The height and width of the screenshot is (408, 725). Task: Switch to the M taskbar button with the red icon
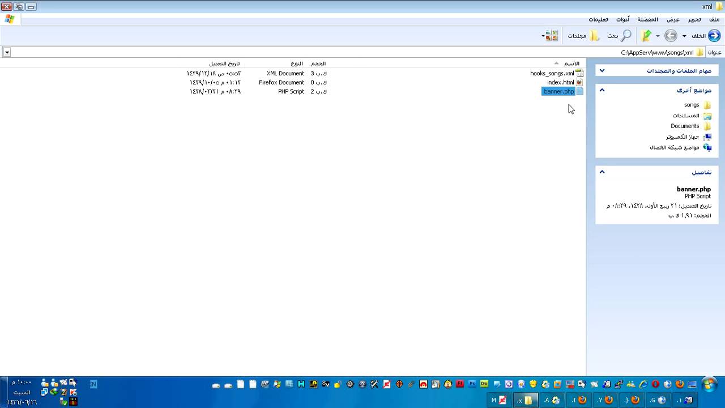click(499, 400)
